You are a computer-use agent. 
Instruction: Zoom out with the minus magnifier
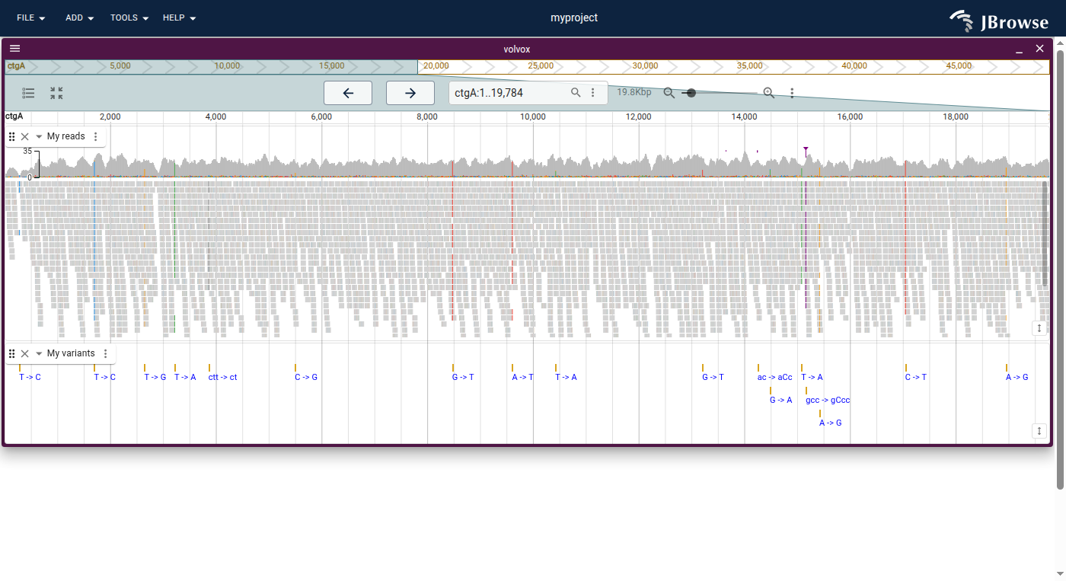tap(669, 93)
